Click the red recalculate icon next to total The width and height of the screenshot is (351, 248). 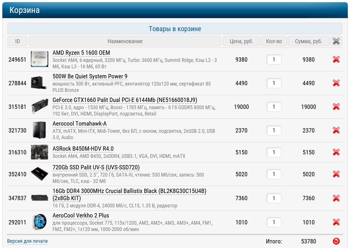[336, 241]
